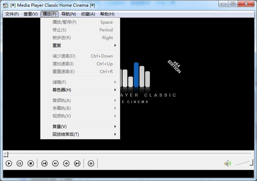
Task: Expand the 视频轨(V) submenu
Action: point(80,116)
